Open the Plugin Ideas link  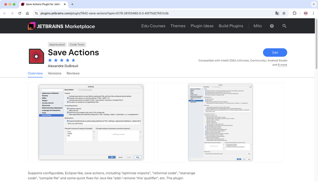click(x=202, y=26)
